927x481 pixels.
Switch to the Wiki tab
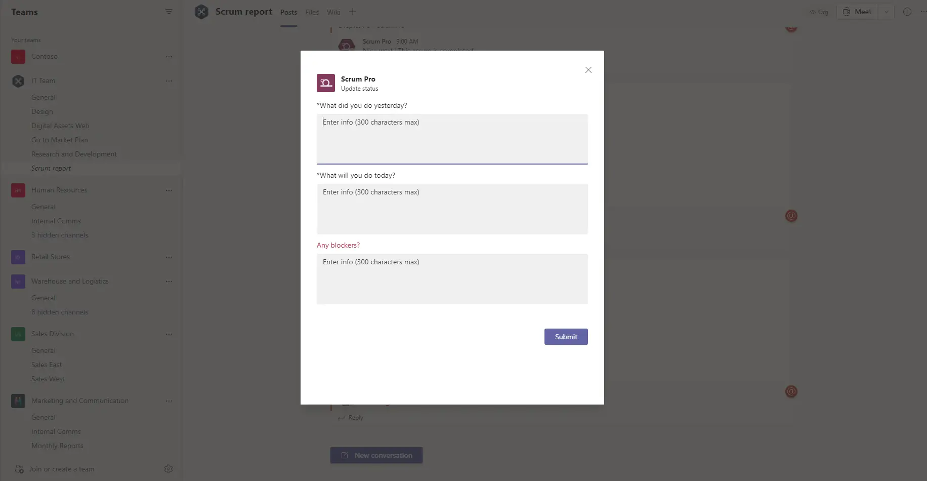[x=333, y=12]
